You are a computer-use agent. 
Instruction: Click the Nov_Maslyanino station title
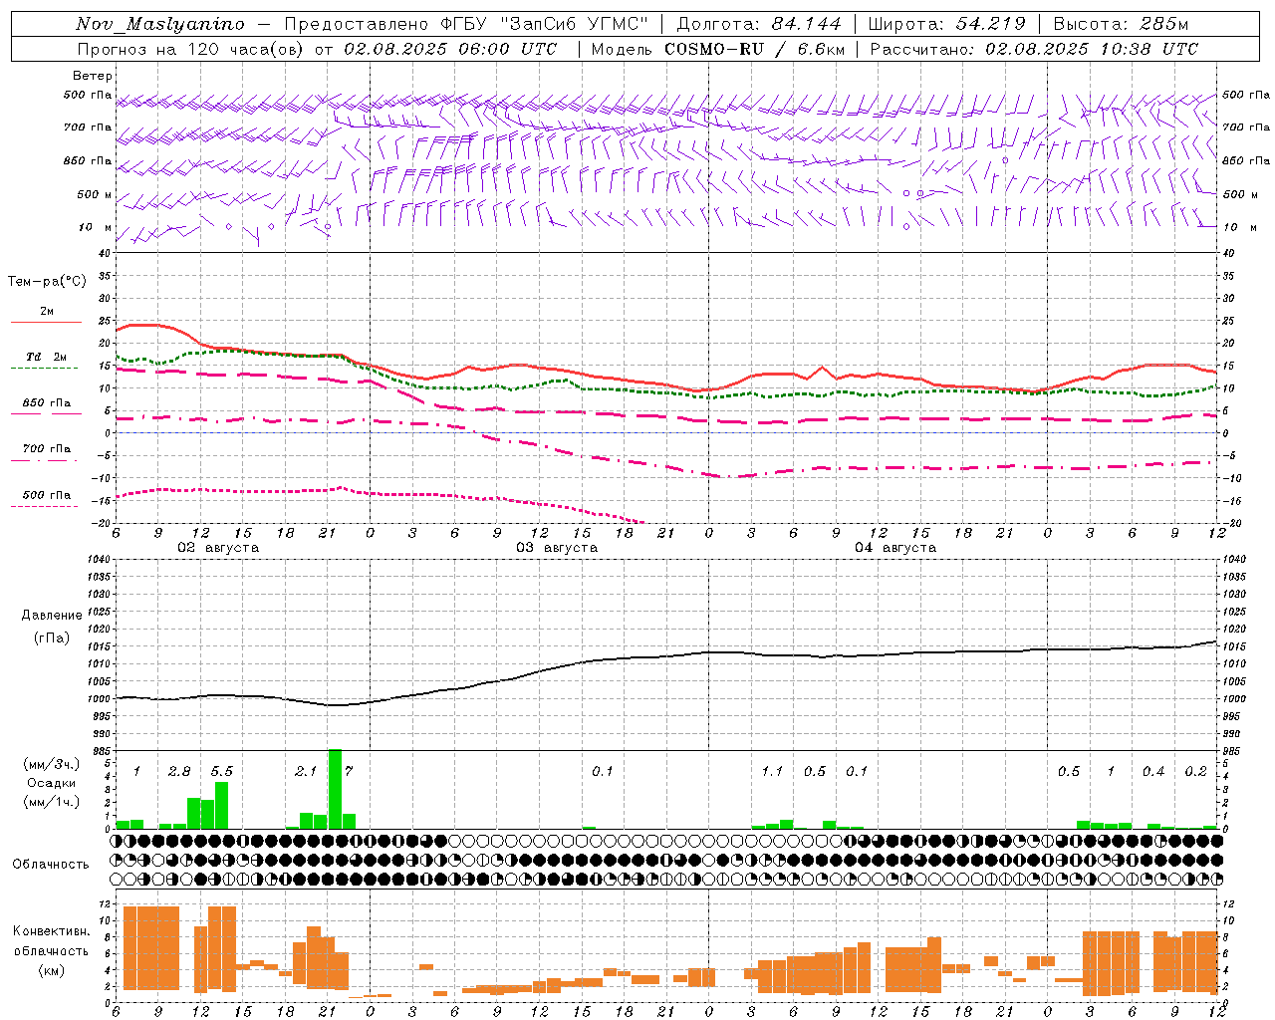[x=160, y=24]
